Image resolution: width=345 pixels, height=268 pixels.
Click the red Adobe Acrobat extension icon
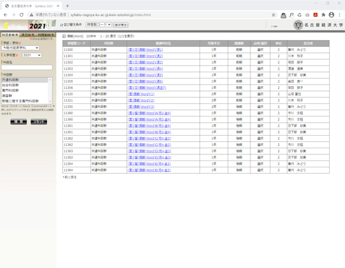click(315, 15)
